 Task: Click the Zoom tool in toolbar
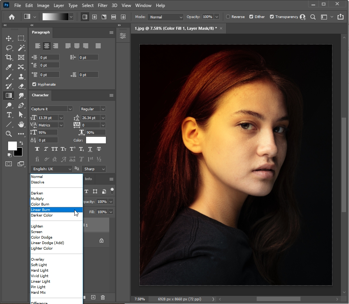tap(9, 134)
